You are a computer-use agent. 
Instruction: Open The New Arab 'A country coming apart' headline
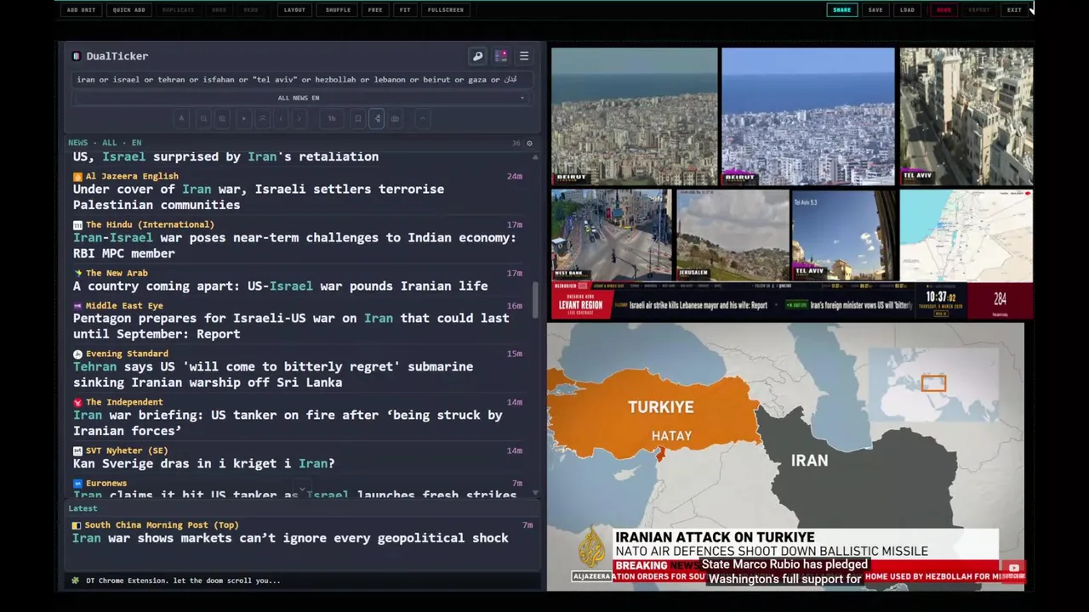[280, 286]
